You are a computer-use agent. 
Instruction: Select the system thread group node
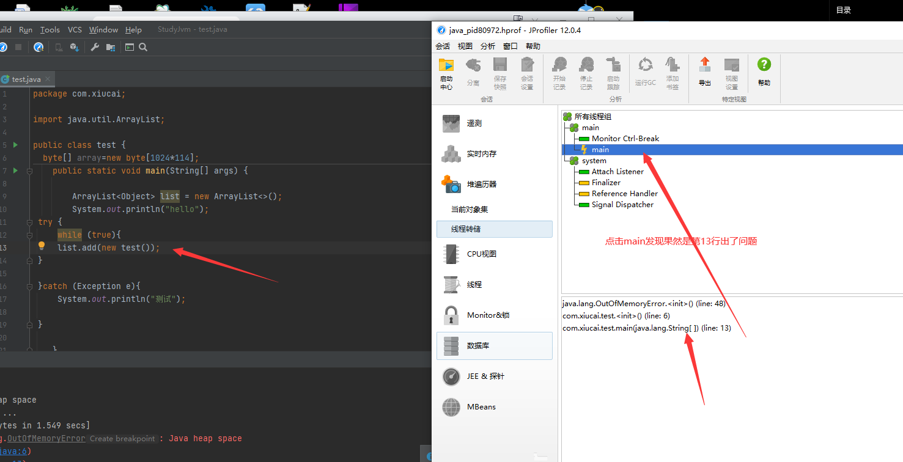tap(594, 161)
